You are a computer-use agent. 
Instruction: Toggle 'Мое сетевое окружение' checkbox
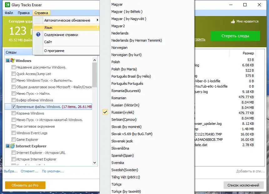pyautogui.click(x=13, y=126)
